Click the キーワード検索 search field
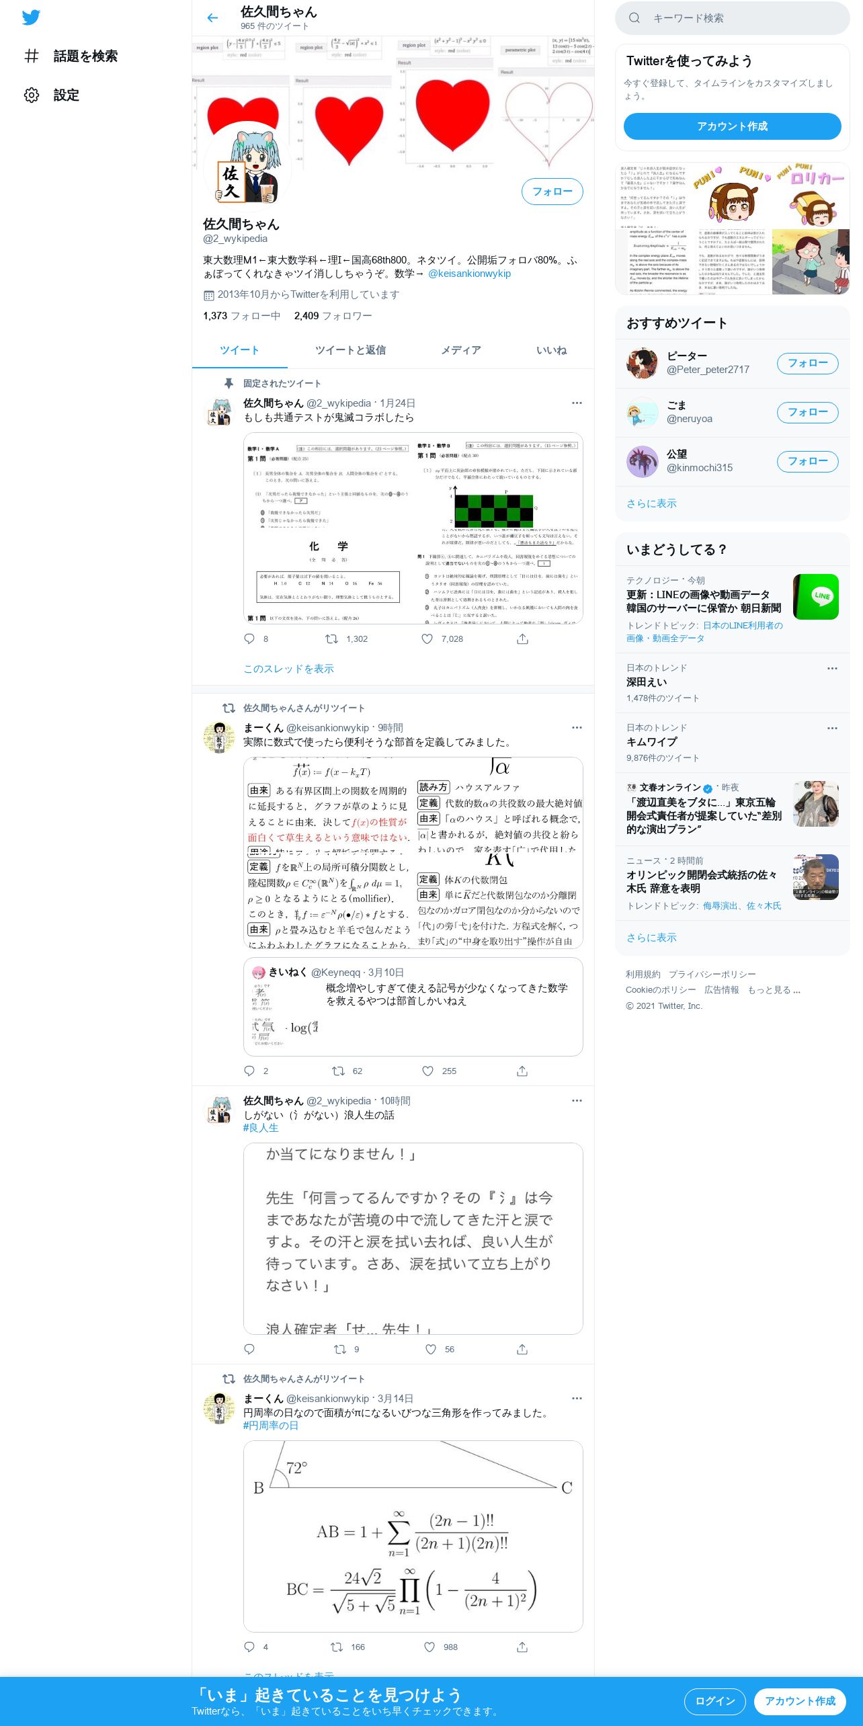Image resolution: width=863 pixels, height=1726 pixels. (733, 18)
